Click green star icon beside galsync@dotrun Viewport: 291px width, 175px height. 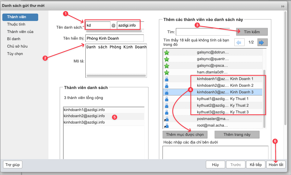click(x=167, y=52)
